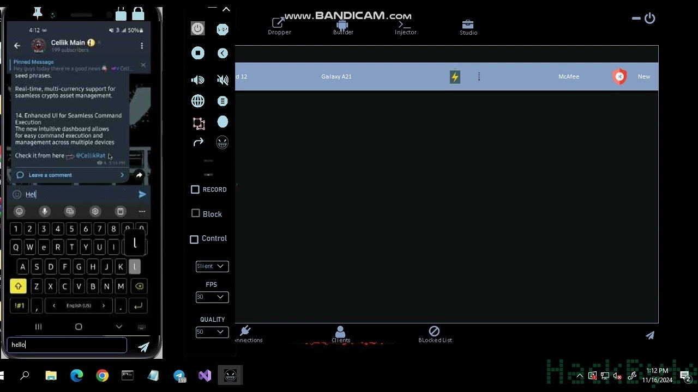698x392 pixels.
Task: Click the curved forward arrow icon
Action: pyautogui.click(x=198, y=143)
